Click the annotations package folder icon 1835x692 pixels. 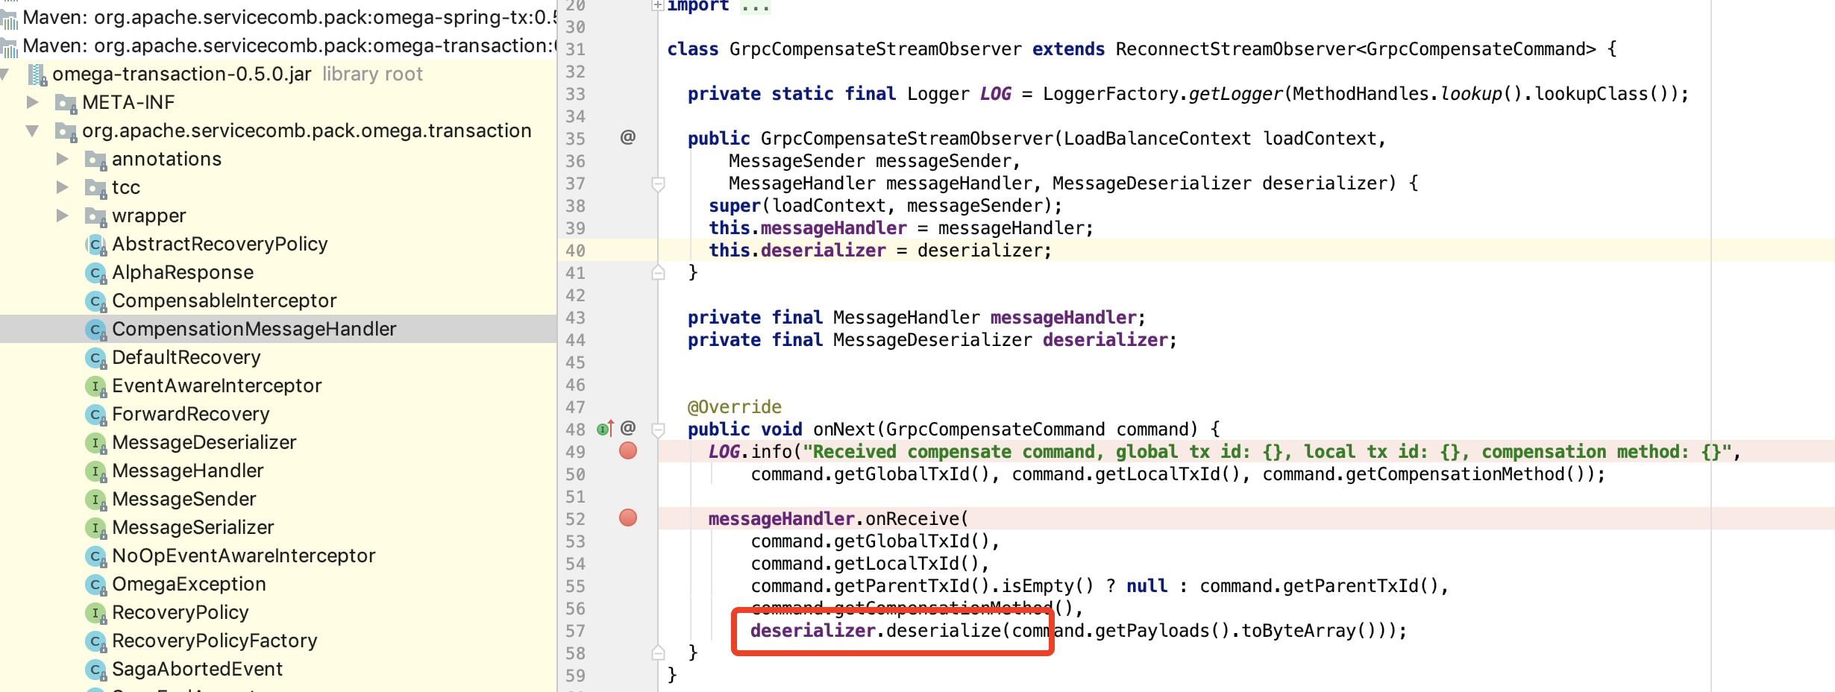point(95,160)
